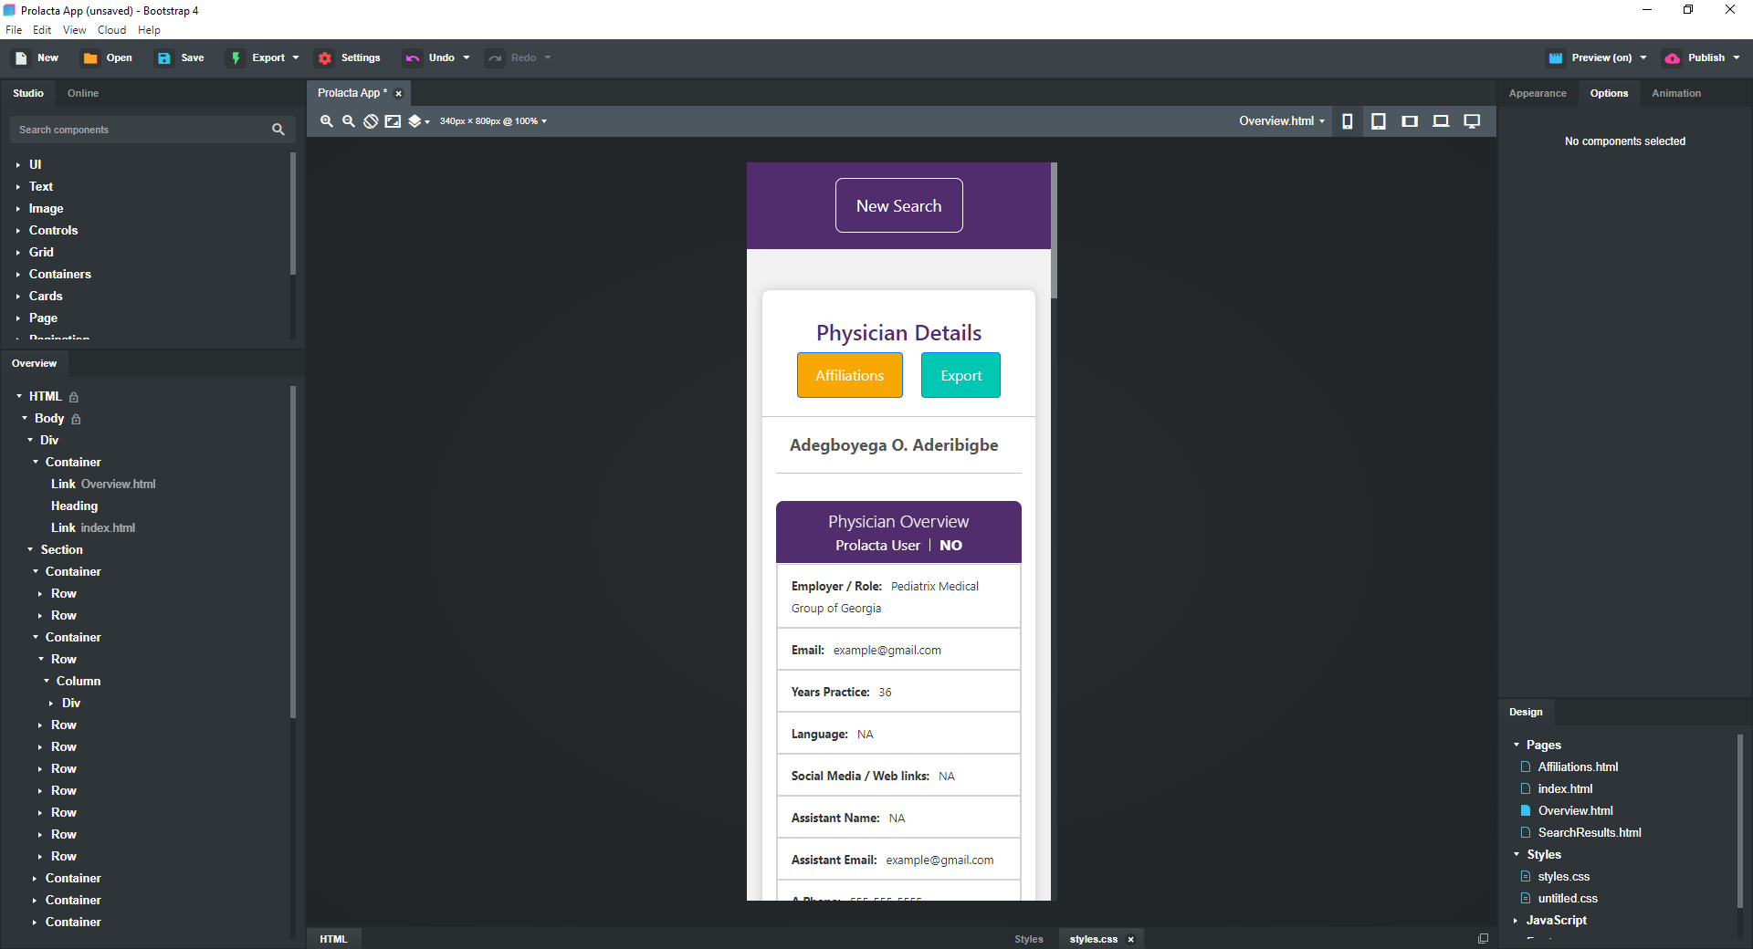Click the rotate/reset zoom icon
Image resolution: width=1753 pixels, height=949 pixels.
pos(371,121)
